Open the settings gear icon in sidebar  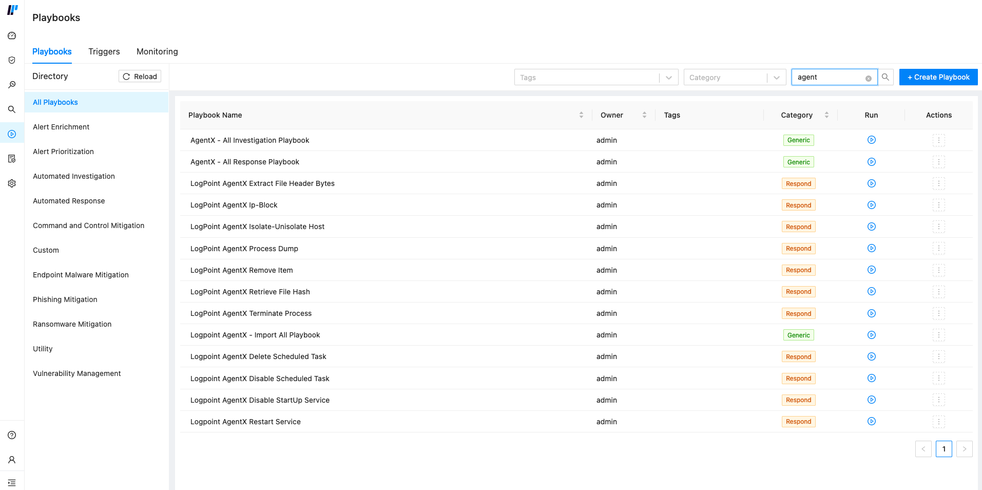(12, 183)
